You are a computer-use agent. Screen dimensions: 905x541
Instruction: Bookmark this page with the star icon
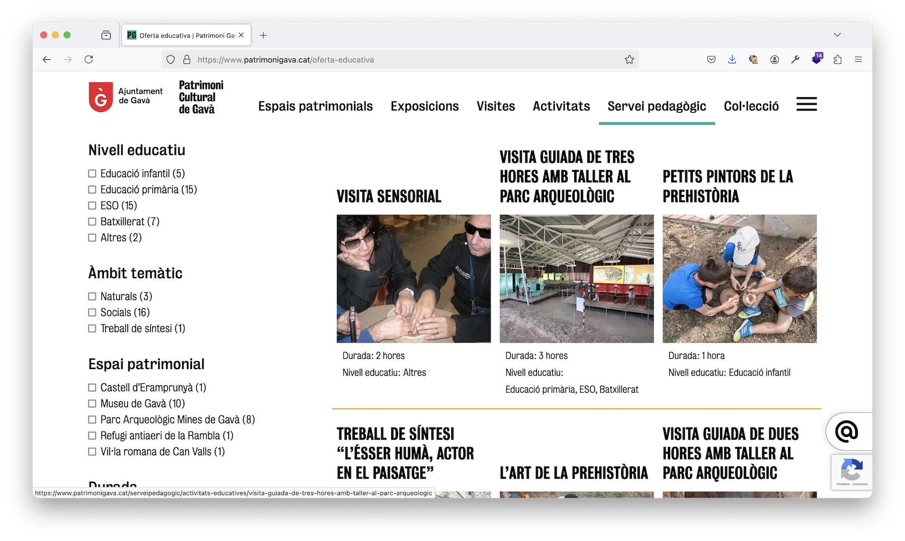point(629,60)
